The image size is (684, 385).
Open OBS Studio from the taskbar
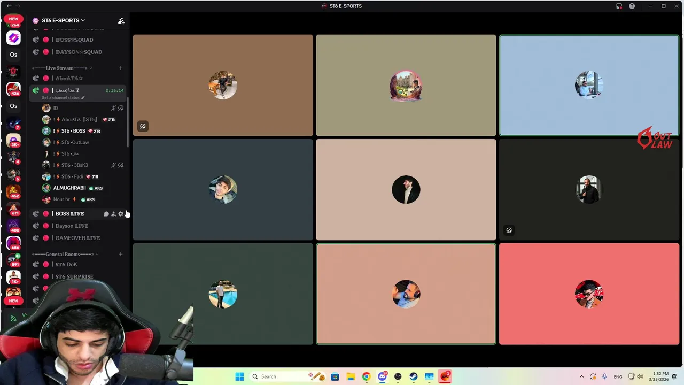398,376
